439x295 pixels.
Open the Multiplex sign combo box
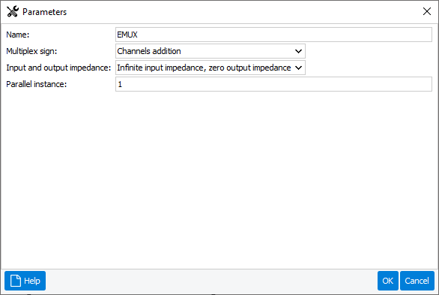coord(211,51)
